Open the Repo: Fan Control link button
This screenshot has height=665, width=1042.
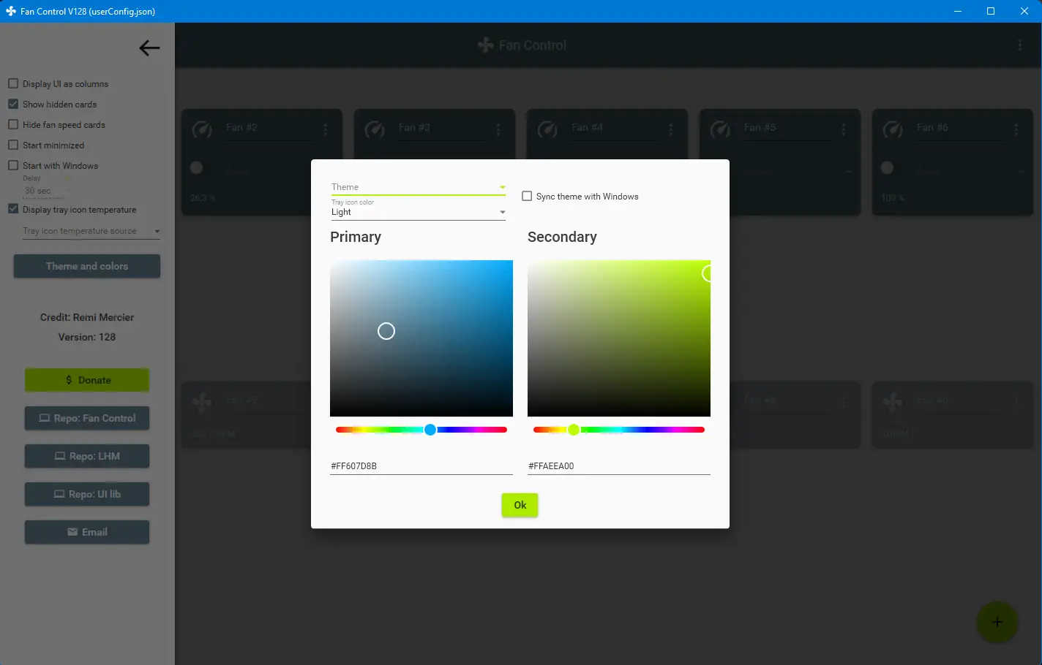coord(87,418)
